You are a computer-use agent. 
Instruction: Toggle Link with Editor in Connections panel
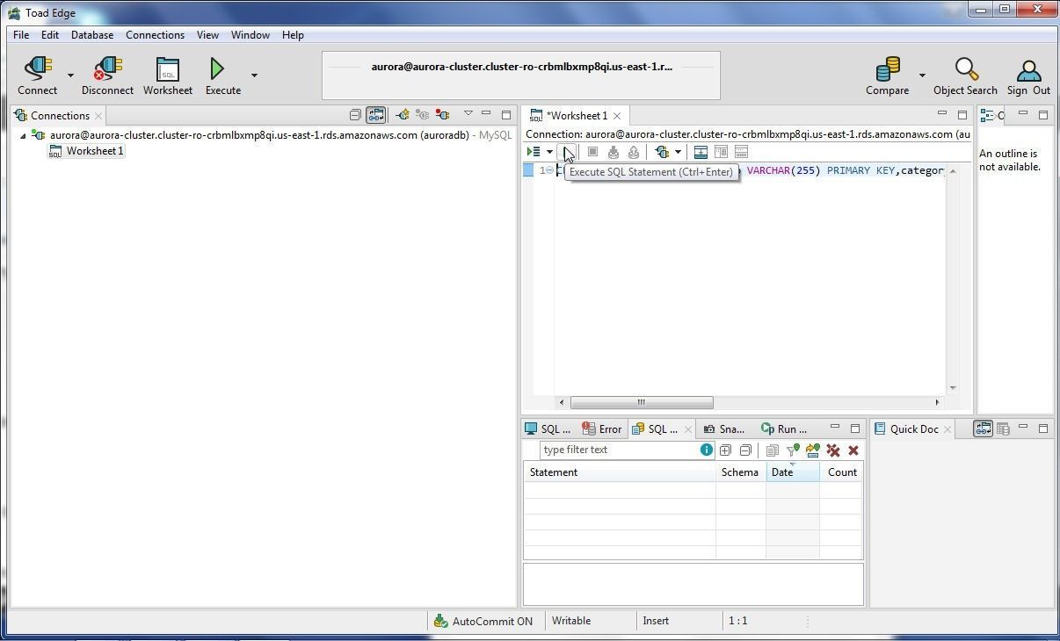[375, 115]
